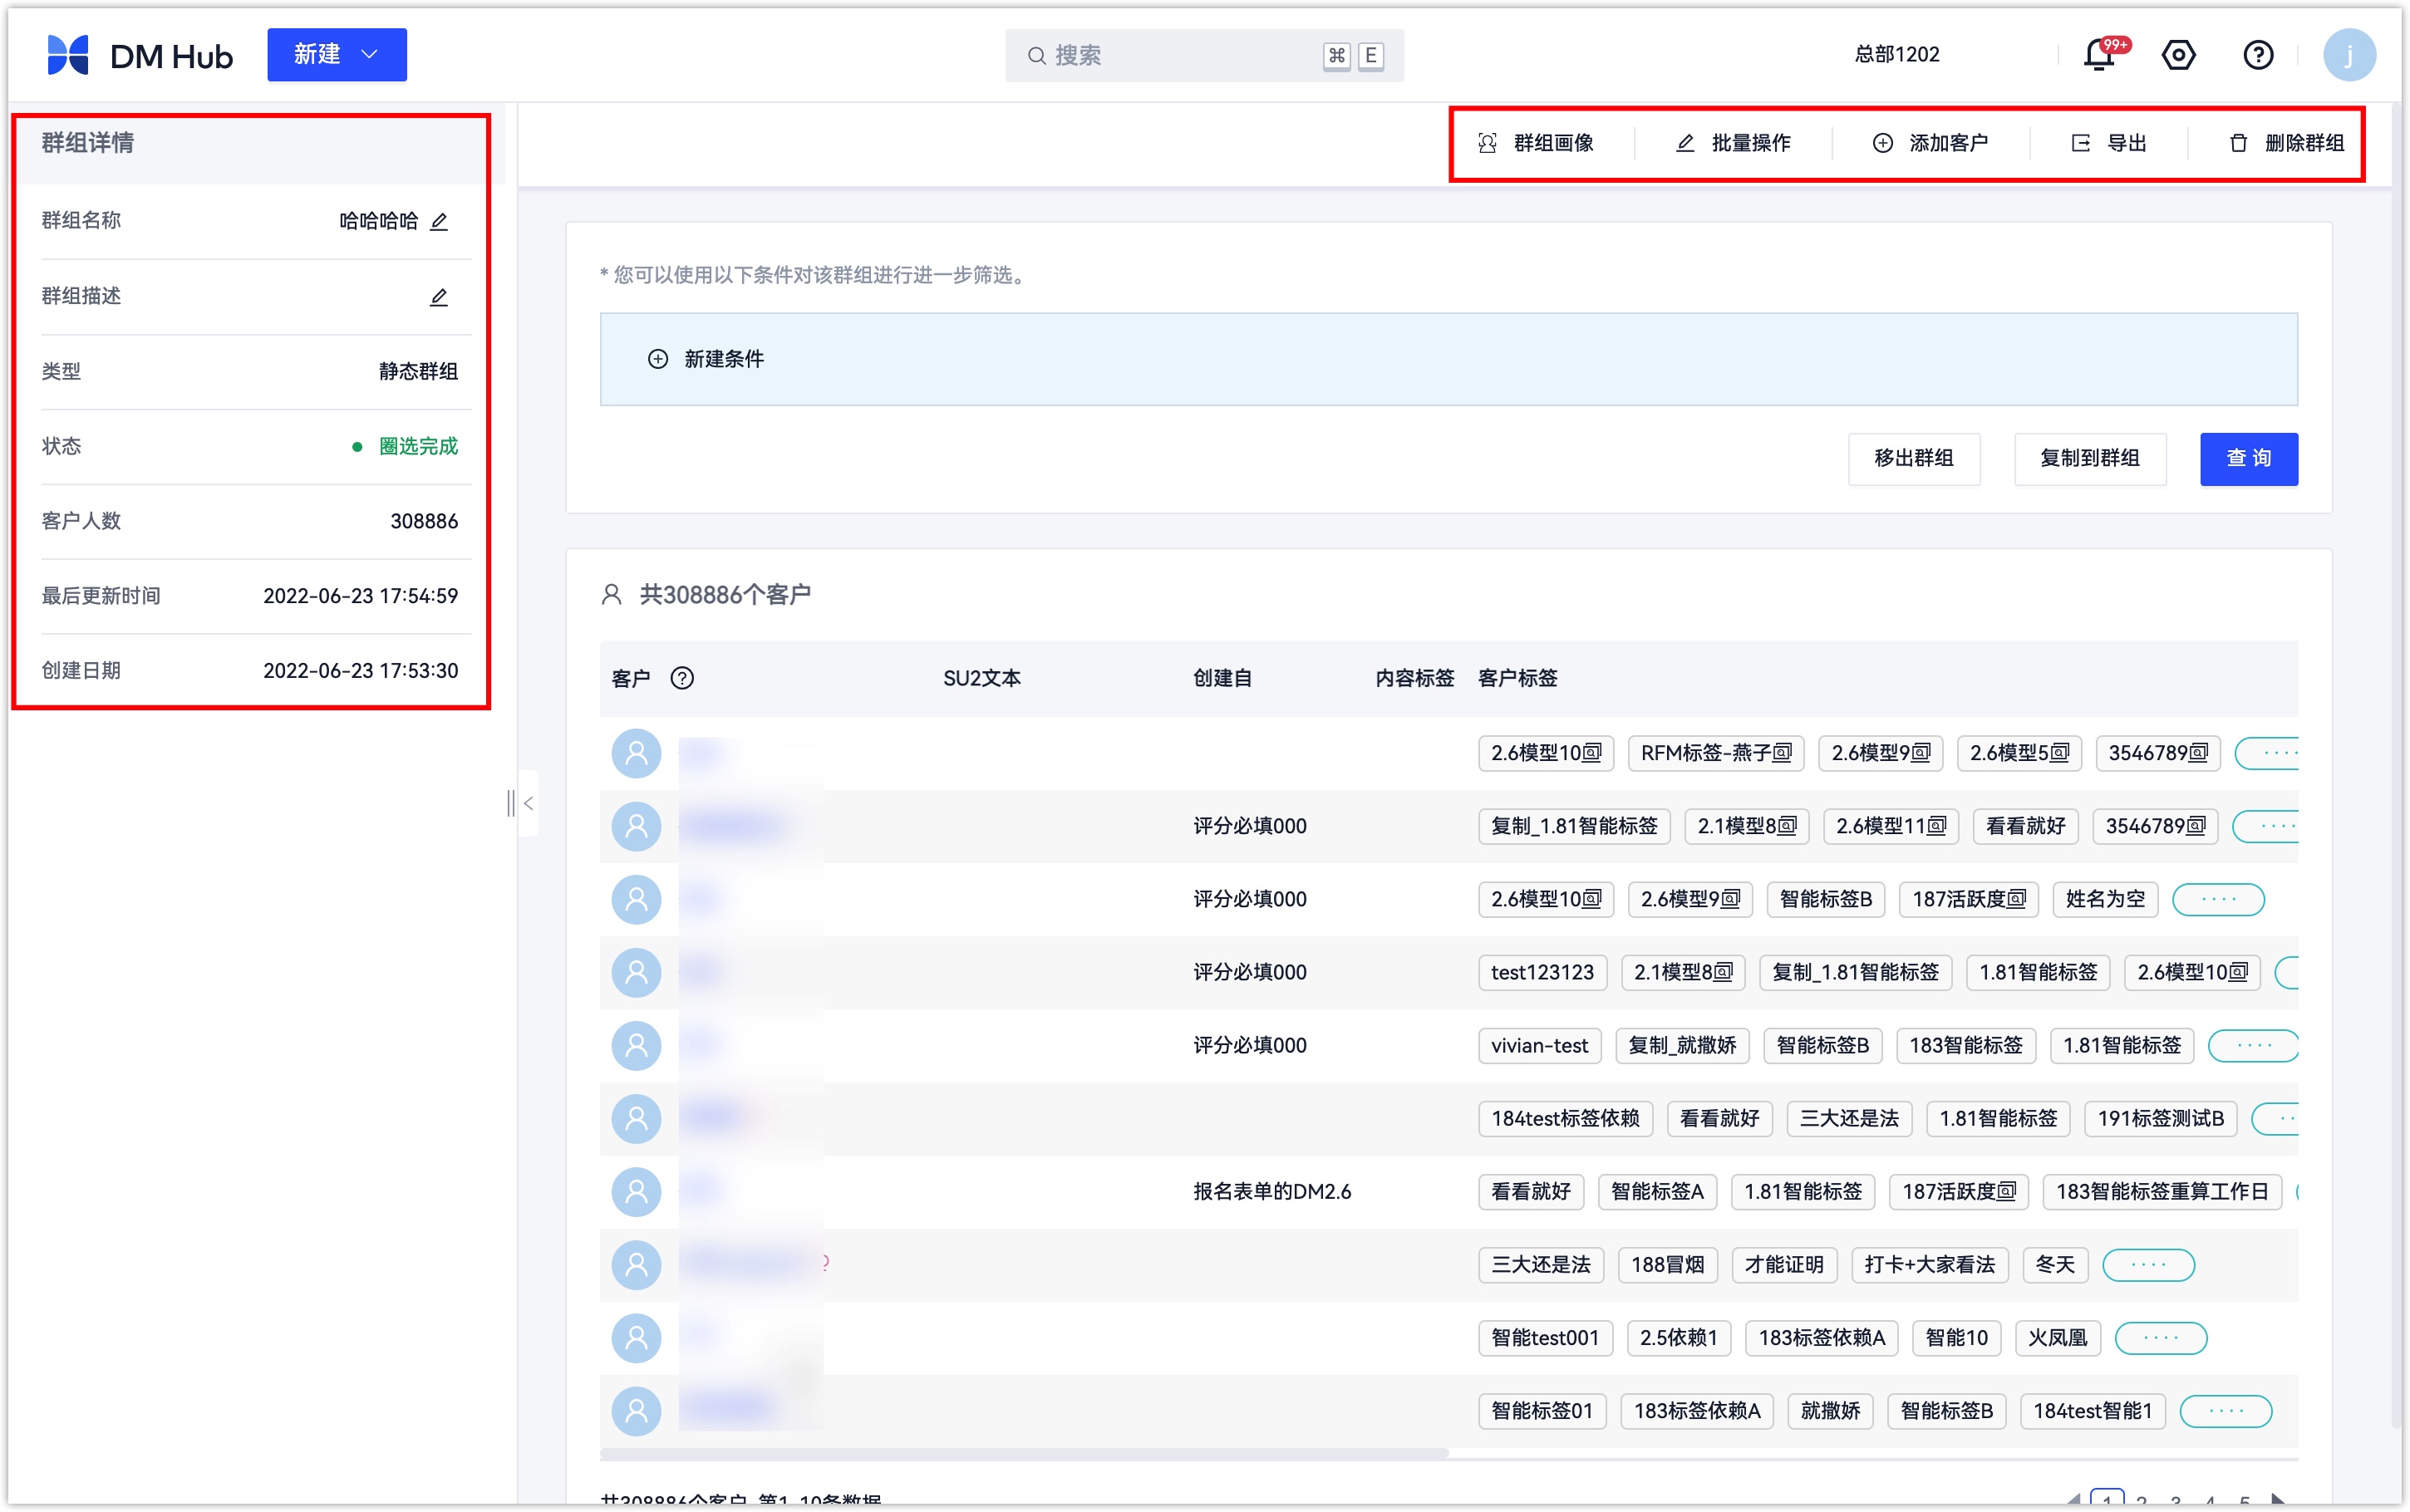
Task: Click avatar of 报名表单的DM2.6 row
Action: tap(636, 1191)
